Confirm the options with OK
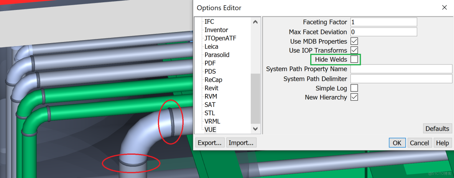This screenshot has width=454, height=178. 397,143
